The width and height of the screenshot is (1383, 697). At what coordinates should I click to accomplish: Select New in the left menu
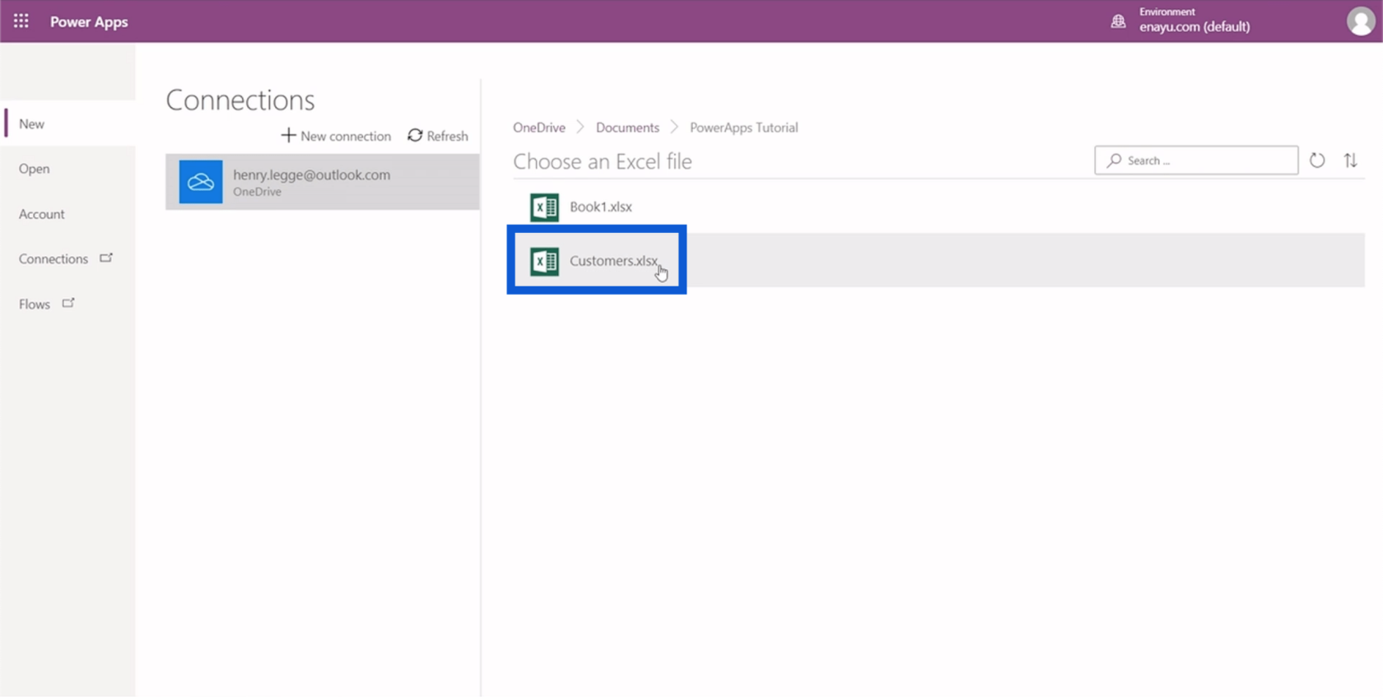69,123
